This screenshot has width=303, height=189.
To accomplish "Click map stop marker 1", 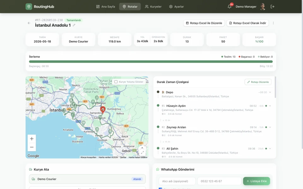I will click(x=97, y=98).
